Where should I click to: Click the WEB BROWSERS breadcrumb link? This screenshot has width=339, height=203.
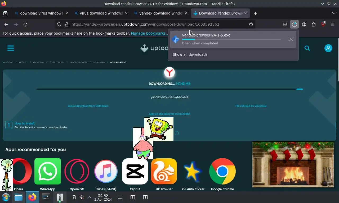point(57,62)
